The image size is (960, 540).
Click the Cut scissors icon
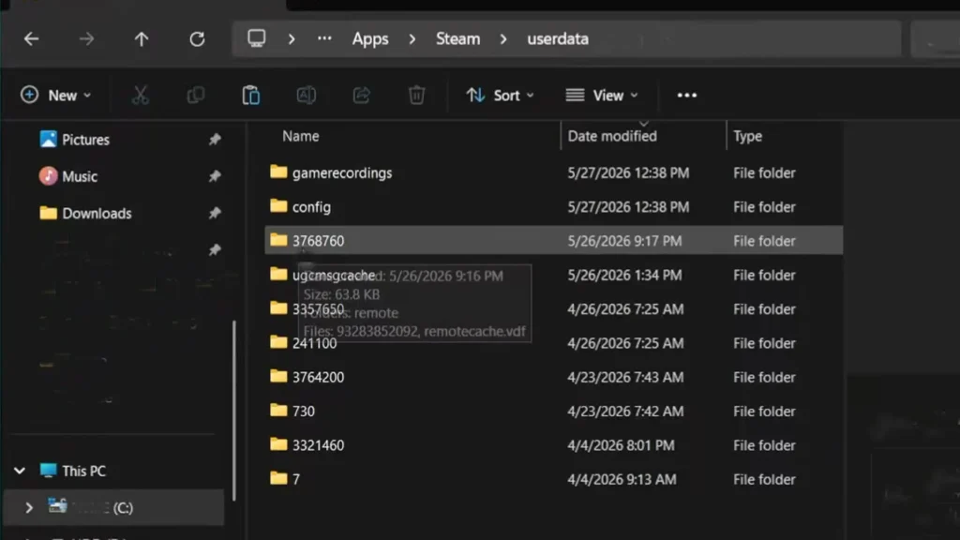click(141, 96)
